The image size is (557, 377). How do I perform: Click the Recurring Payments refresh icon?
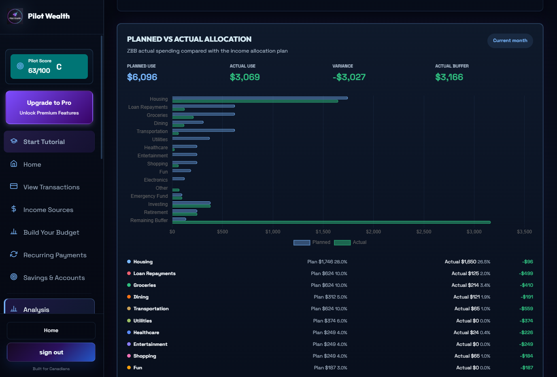[14, 254]
